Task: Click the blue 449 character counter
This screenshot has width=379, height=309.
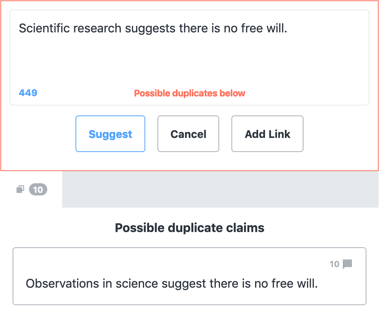Action: [28, 93]
